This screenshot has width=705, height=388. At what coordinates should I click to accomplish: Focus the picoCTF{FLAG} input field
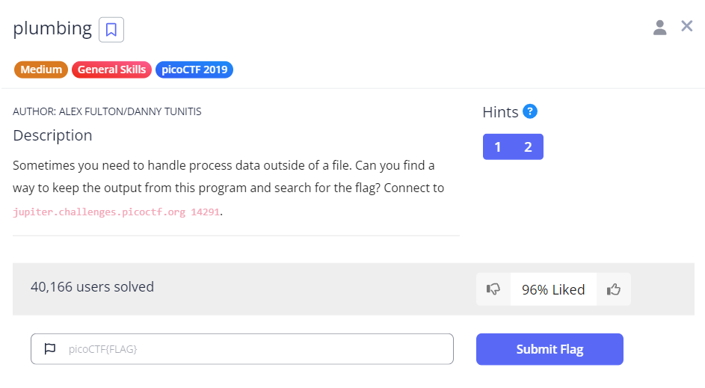254,349
